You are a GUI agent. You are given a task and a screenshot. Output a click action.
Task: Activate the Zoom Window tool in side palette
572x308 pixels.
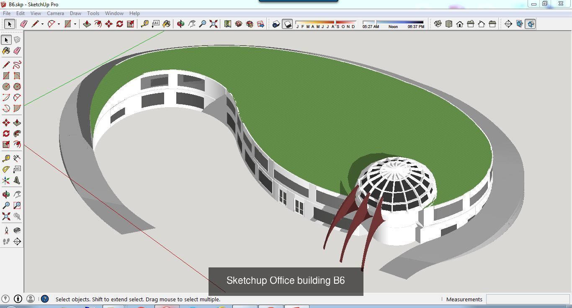[17, 205]
